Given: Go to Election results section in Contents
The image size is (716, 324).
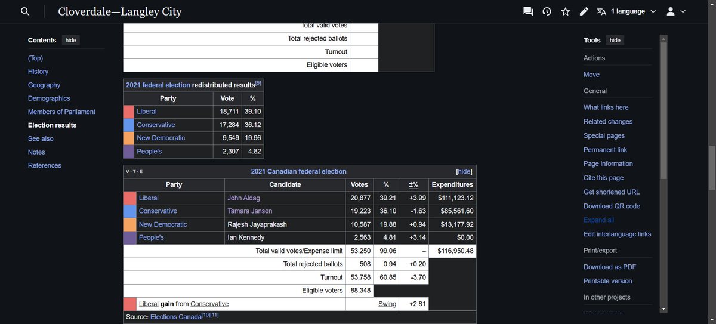Looking at the screenshot, I should [x=52, y=125].
